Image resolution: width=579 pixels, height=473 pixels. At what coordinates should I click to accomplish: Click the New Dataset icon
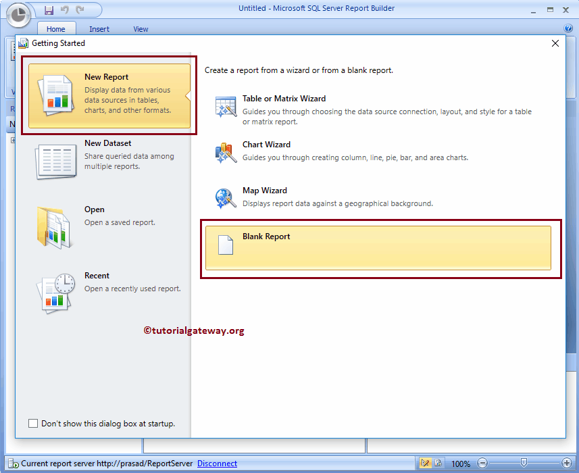coord(54,161)
